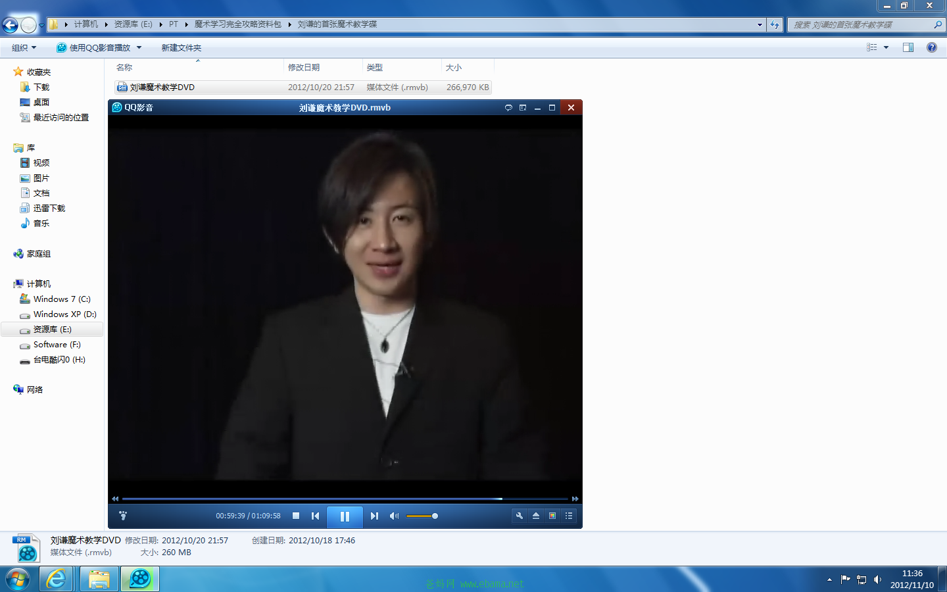This screenshot has width=947, height=592.
Task: Click 使用QQ影音播放 button
Action: click(x=93, y=47)
